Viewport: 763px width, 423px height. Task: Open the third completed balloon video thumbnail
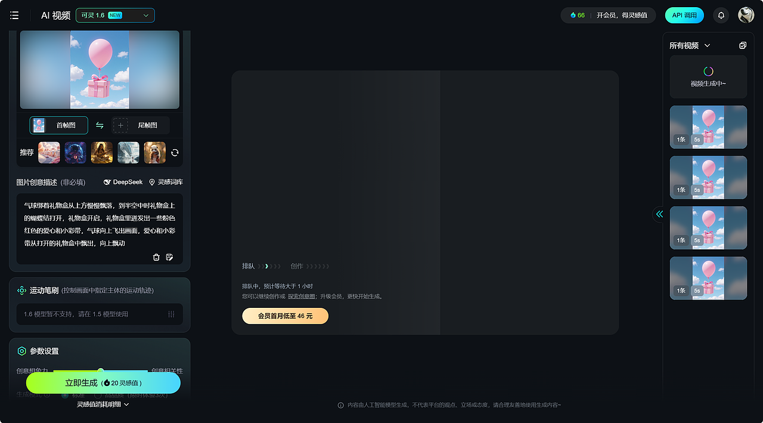click(x=708, y=228)
